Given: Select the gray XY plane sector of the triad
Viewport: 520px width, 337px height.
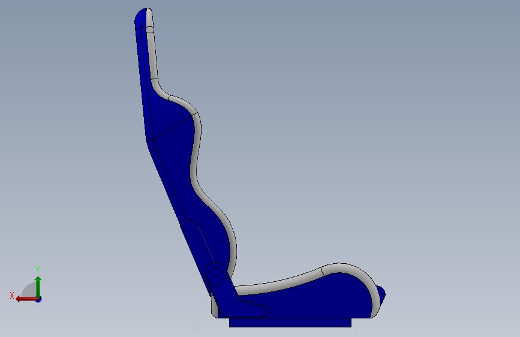Looking at the screenshot, I should 29,290.
